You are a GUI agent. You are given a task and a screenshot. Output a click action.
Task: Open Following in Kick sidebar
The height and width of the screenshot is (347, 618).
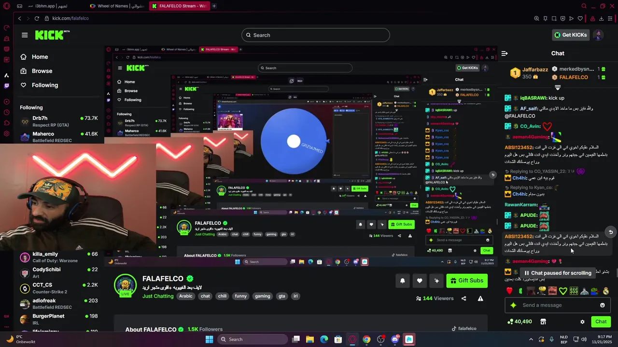(39, 85)
